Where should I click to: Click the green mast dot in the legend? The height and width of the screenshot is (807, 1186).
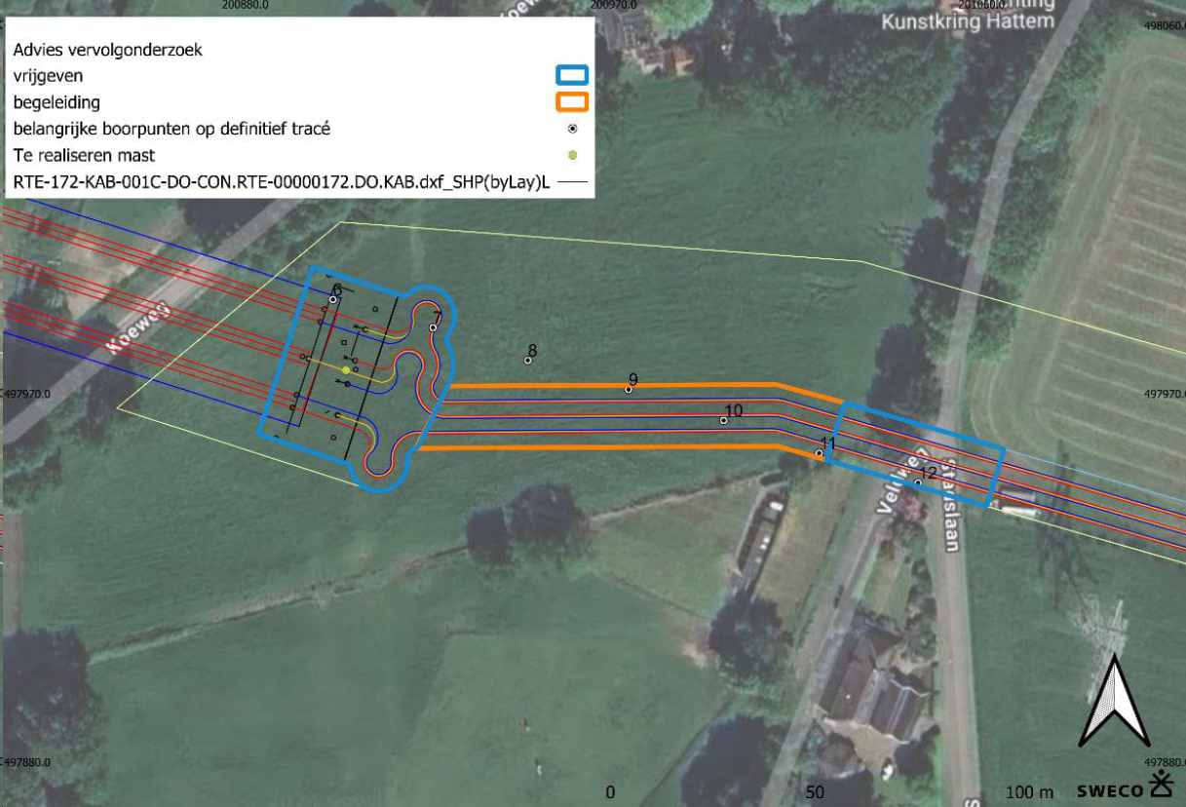(x=572, y=155)
